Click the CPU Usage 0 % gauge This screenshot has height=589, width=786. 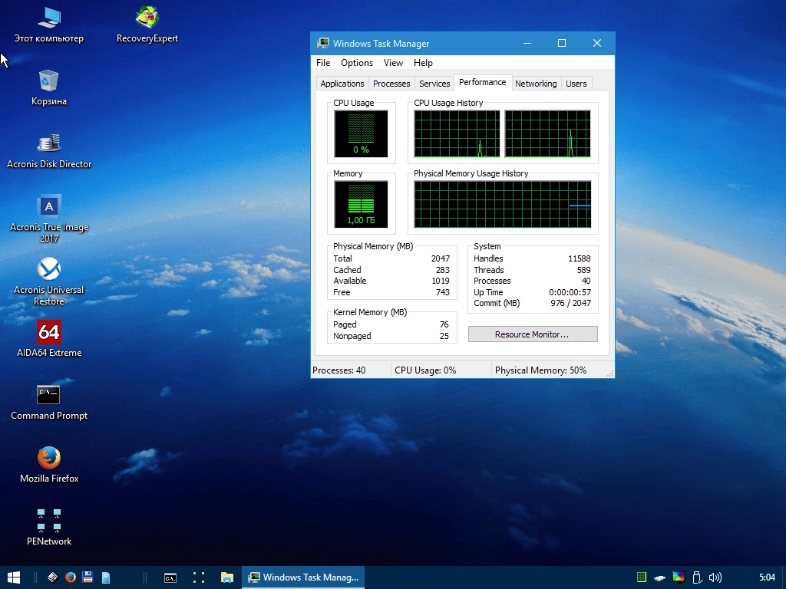(x=361, y=133)
